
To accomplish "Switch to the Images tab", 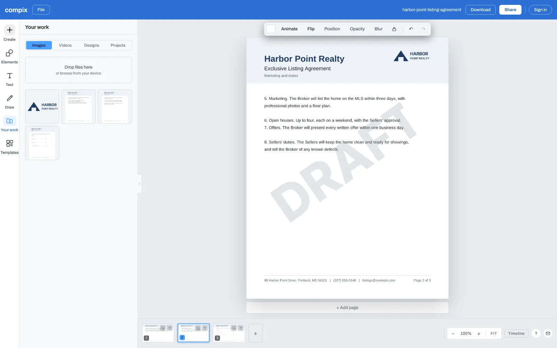I will click(39, 45).
